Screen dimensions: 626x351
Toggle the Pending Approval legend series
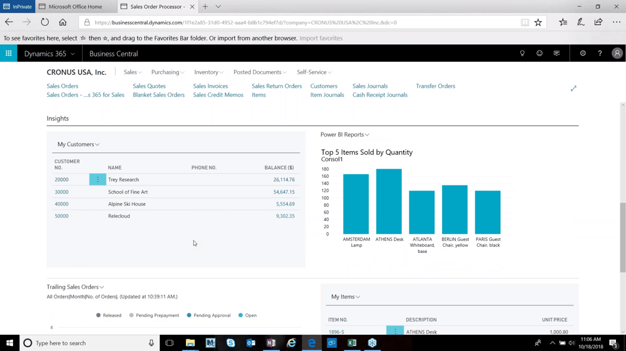coord(208,315)
